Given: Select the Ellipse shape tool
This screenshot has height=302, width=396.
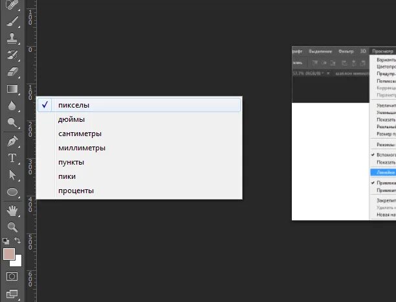Looking at the screenshot, I should 12,192.
